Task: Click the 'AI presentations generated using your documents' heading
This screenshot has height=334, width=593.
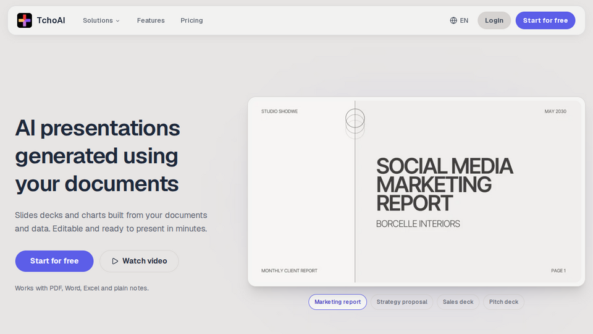Action: 97,156
